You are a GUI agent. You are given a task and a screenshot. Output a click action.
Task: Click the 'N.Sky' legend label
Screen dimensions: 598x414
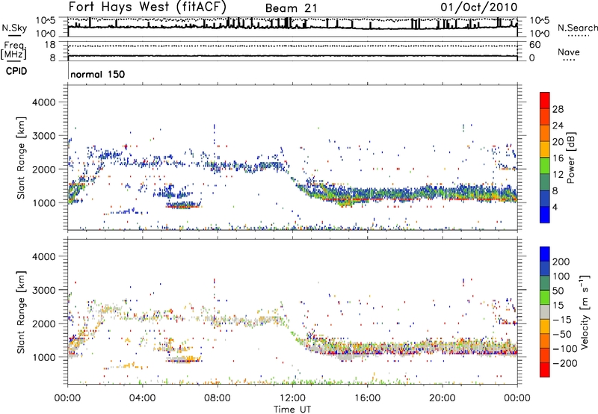point(14,28)
